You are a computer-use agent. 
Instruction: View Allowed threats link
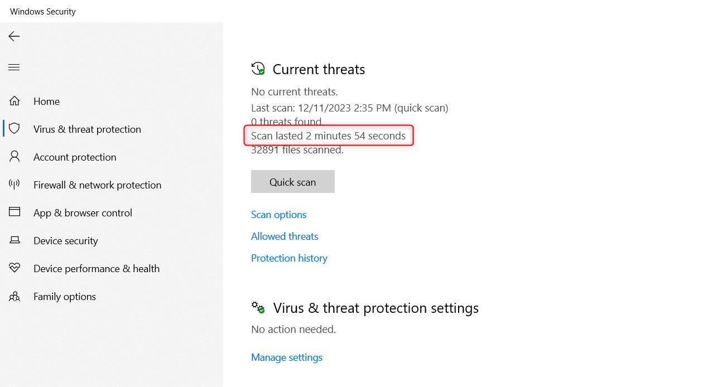tap(285, 236)
